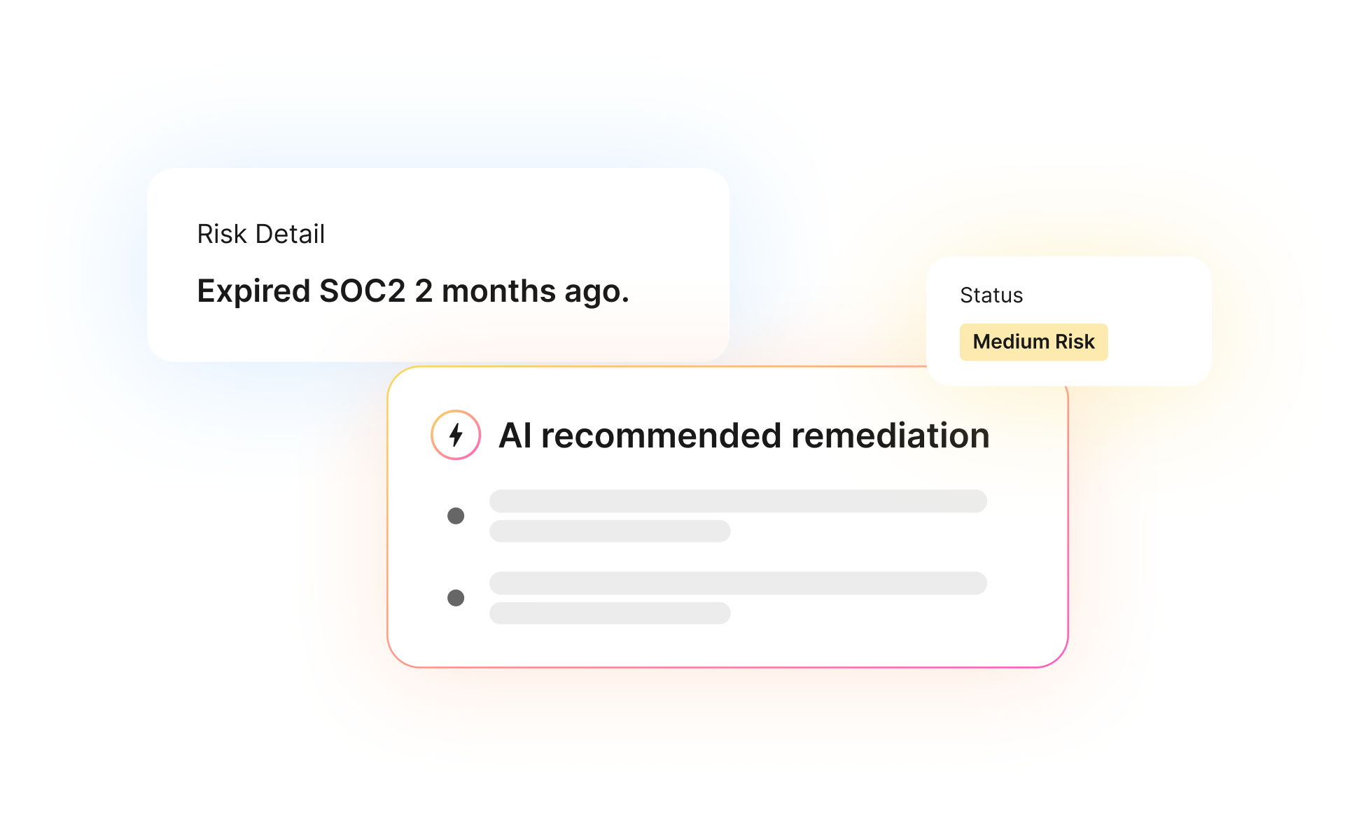
Task: Click first remediation item's short placeholder line
Action: pos(610,531)
